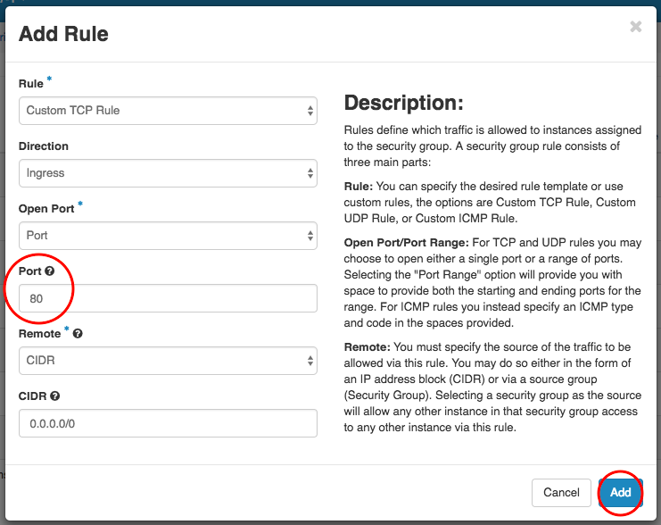Image resolution: width=661 pixels, height=525 pixels.
Task: Click the Open Port field label
Action: tap(45, 208)
